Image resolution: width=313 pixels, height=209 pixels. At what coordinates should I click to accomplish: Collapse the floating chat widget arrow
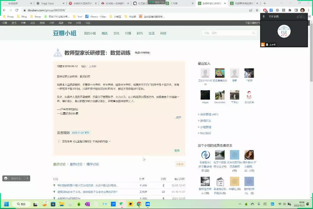[x=27, y=178]
